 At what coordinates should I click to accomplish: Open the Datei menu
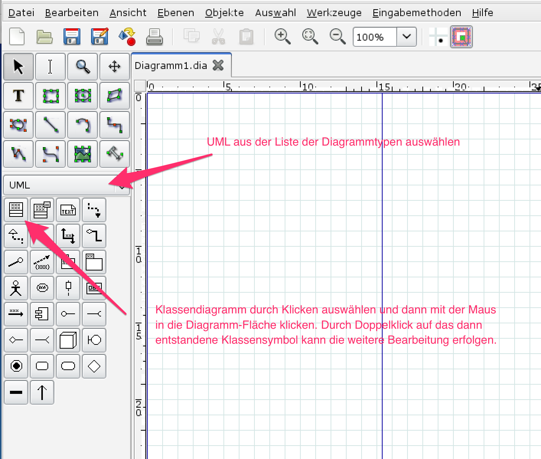(21, 13)
